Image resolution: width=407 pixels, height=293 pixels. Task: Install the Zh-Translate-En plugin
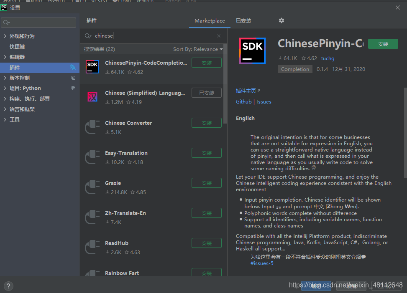tap(207, 213)
